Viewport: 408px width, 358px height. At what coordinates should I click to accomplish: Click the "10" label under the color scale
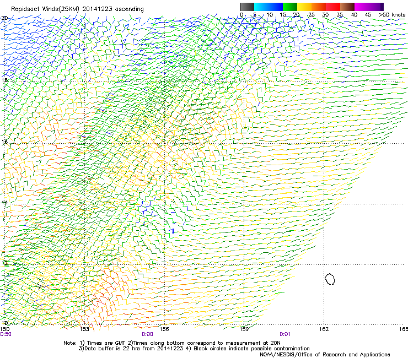coord(270,15)
